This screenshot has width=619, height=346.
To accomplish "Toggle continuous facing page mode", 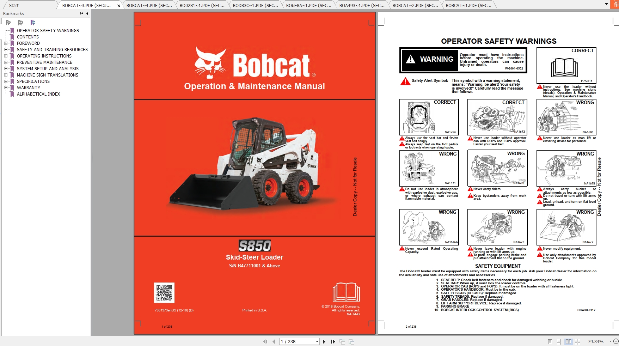I will (x=577, y=341).
